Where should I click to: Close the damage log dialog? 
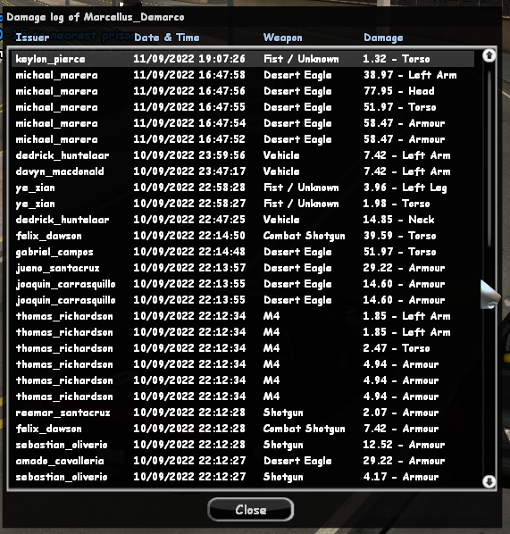click(250, 510)
